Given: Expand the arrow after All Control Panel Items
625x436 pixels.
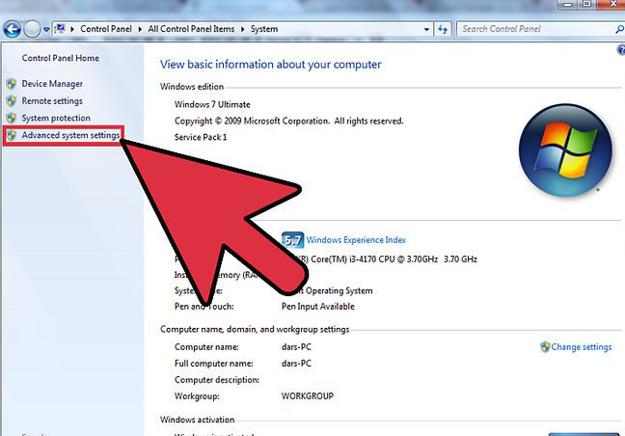Looking at the screenshot, I should tap(243, 29).
